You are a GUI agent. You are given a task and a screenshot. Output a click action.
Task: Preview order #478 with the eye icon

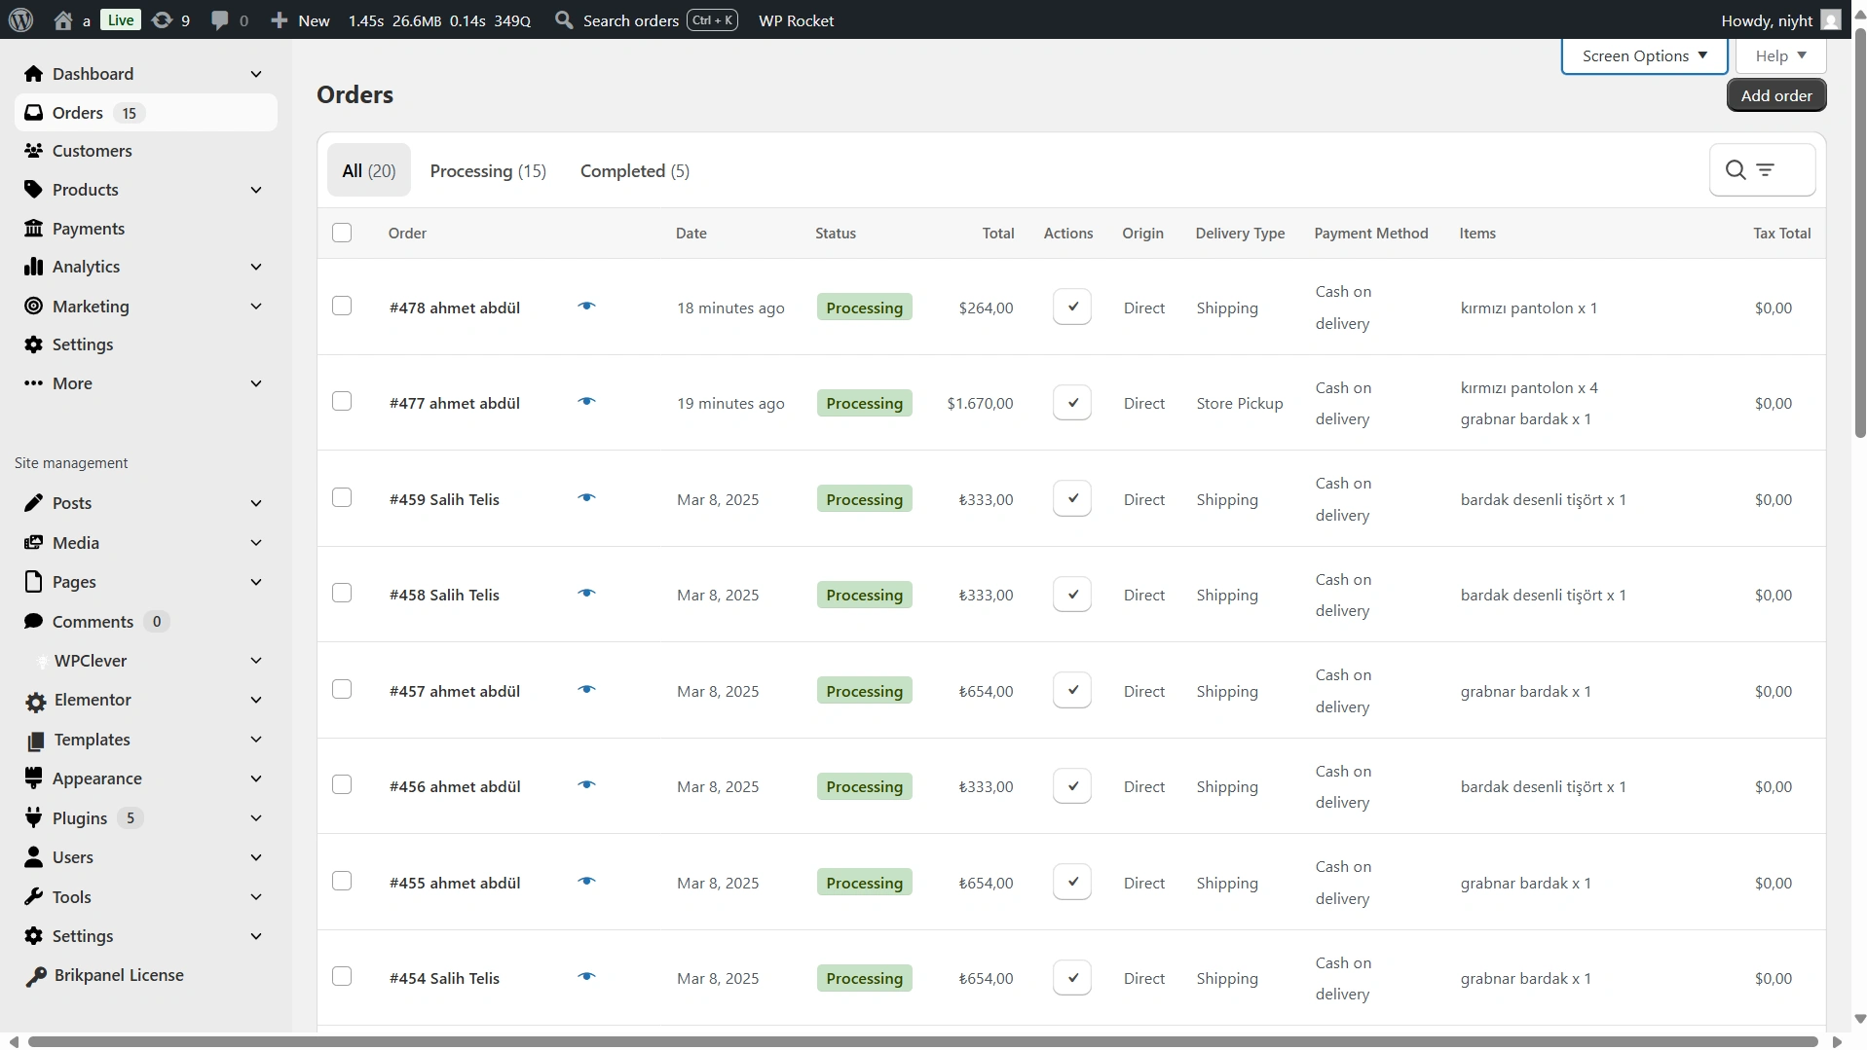(586, 307)
